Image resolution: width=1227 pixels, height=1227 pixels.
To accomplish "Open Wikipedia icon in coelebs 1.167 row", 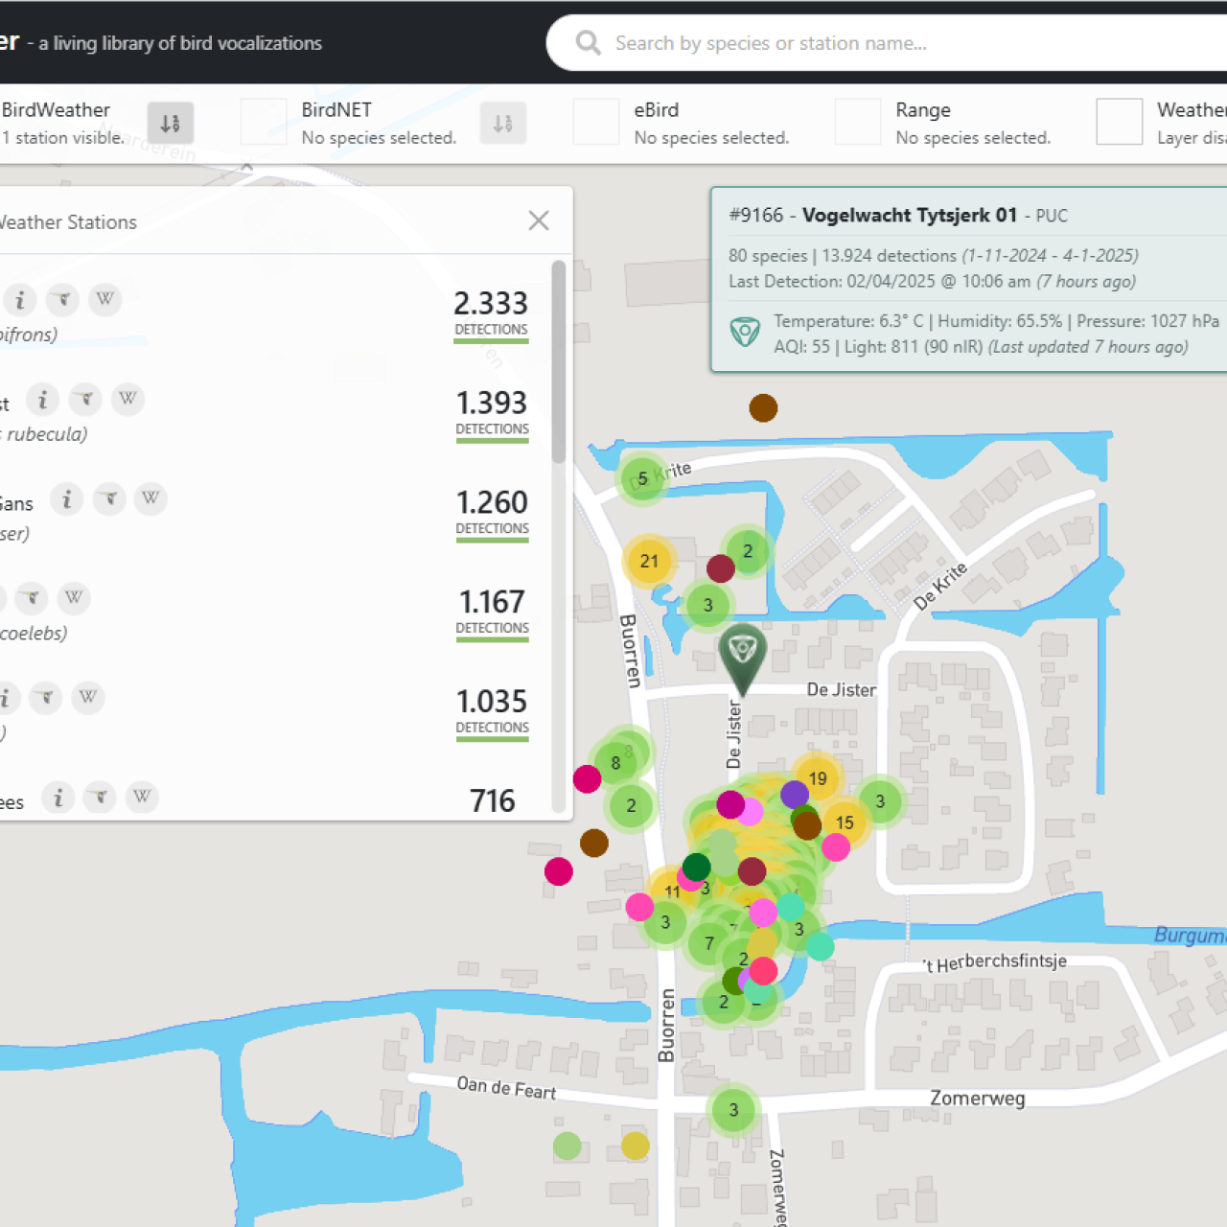I will point(74,599).
